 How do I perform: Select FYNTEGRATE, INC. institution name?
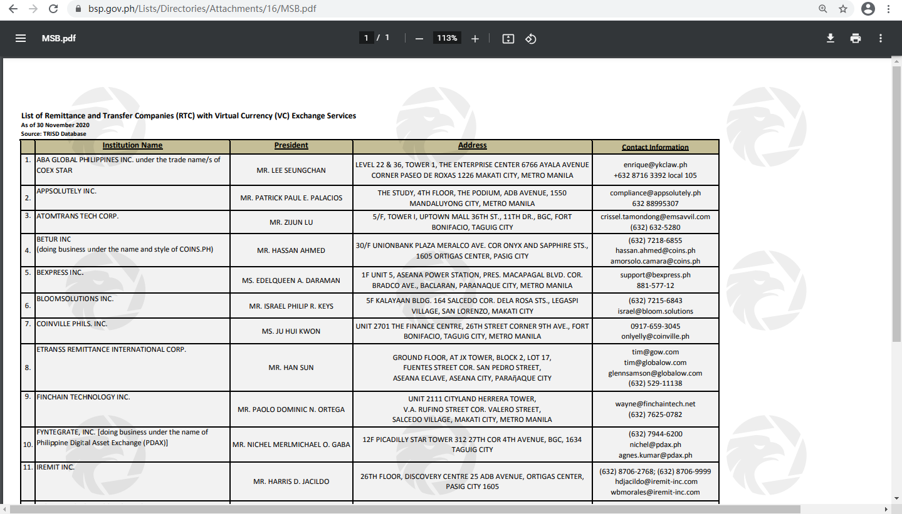[122, 438]
